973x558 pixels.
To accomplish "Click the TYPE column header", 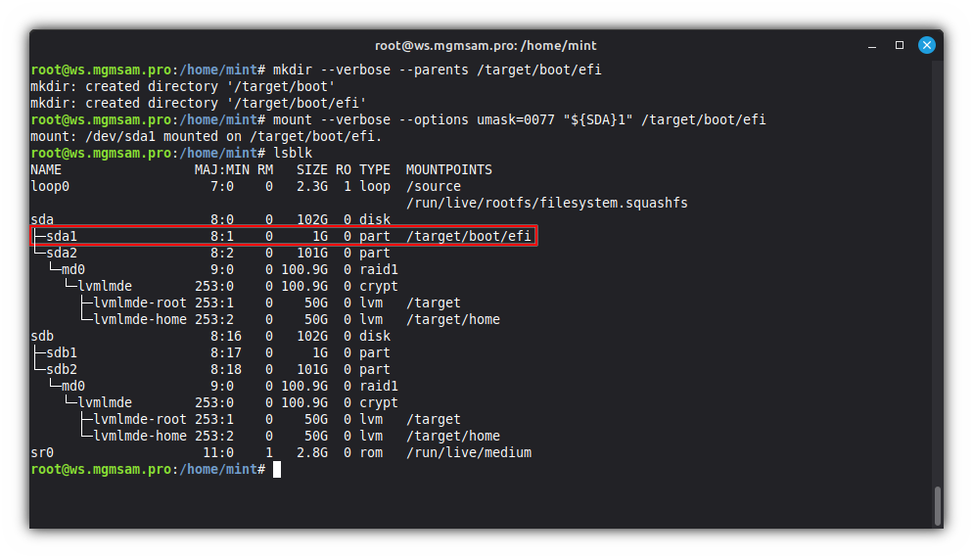I will (x=374, y=169).
